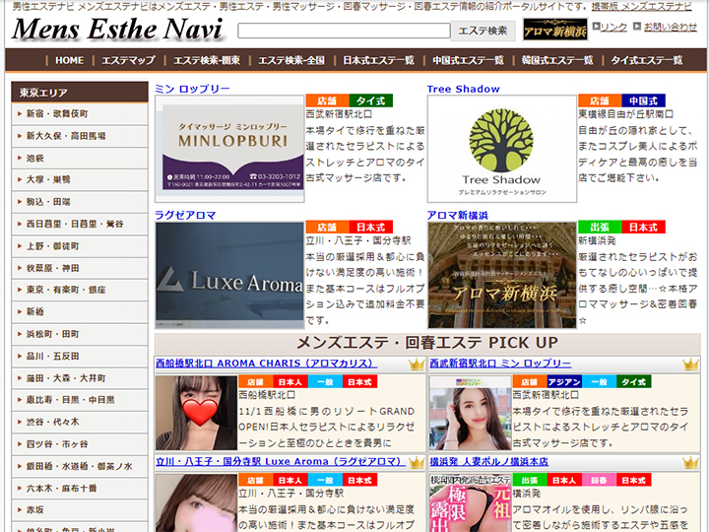
Task: Open the リンク header link
Action: click(613, 28)
